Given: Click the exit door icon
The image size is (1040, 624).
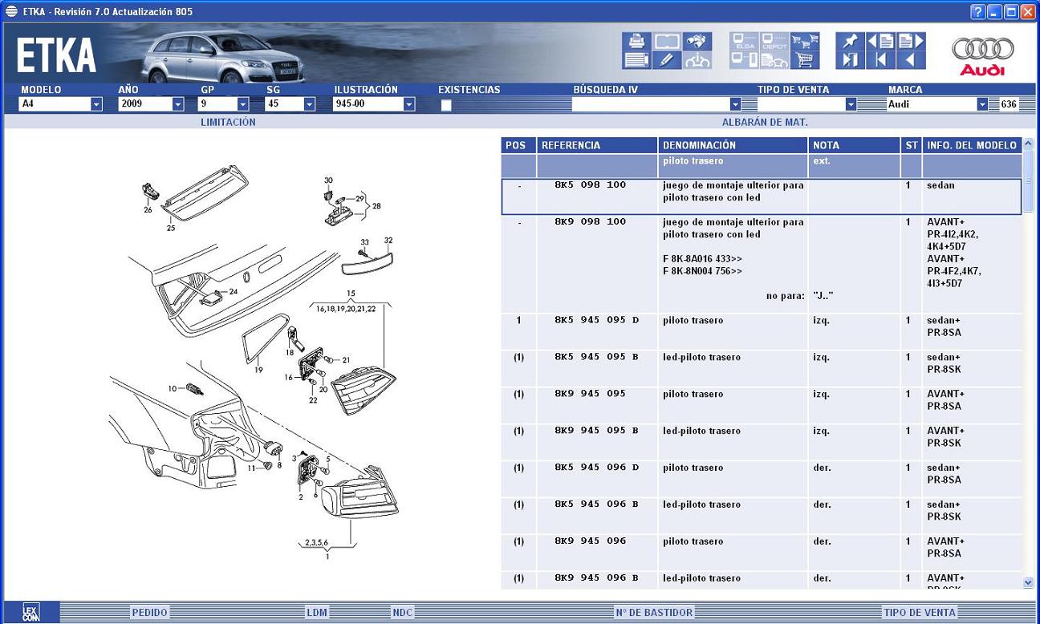Looking at the screenshot, I should coord(850,60).
